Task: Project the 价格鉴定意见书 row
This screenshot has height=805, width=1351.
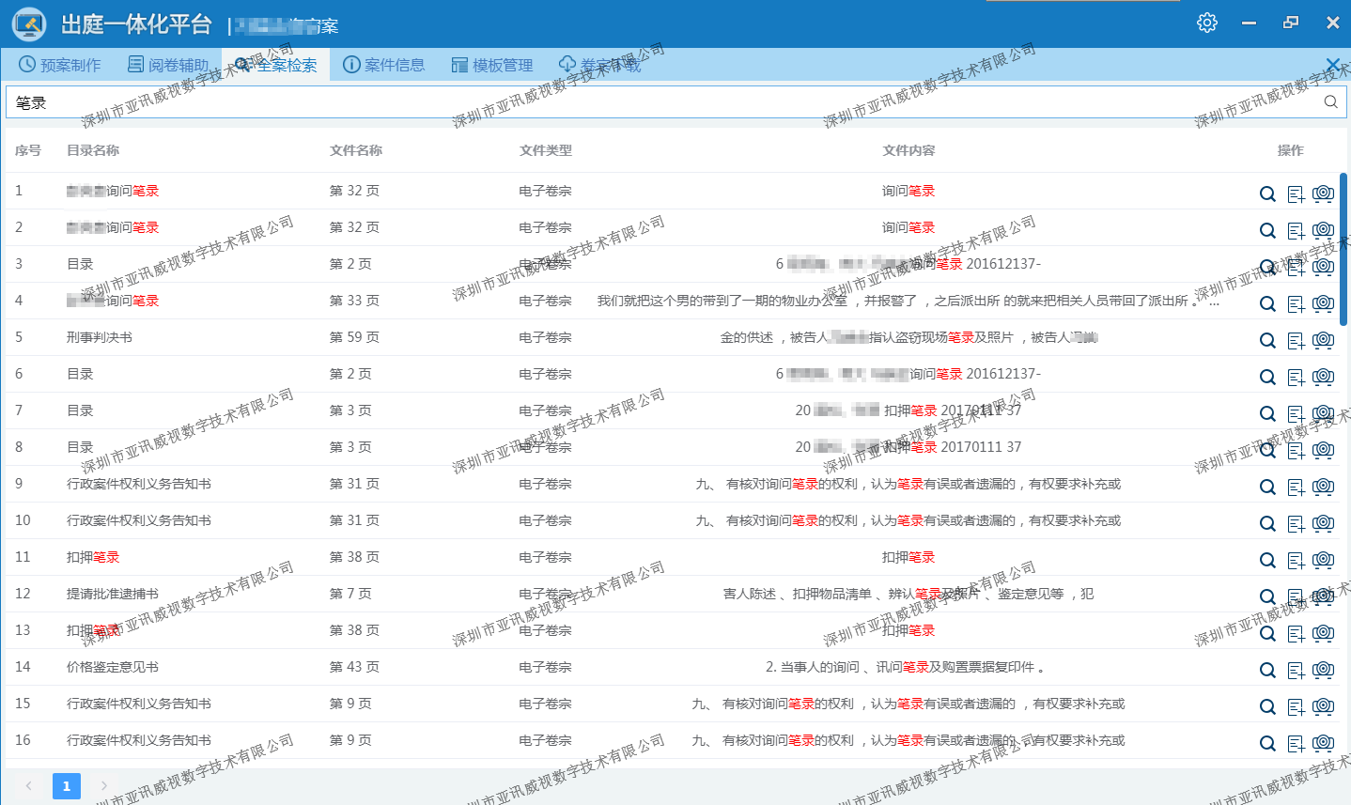Action: click(1323, 670)
